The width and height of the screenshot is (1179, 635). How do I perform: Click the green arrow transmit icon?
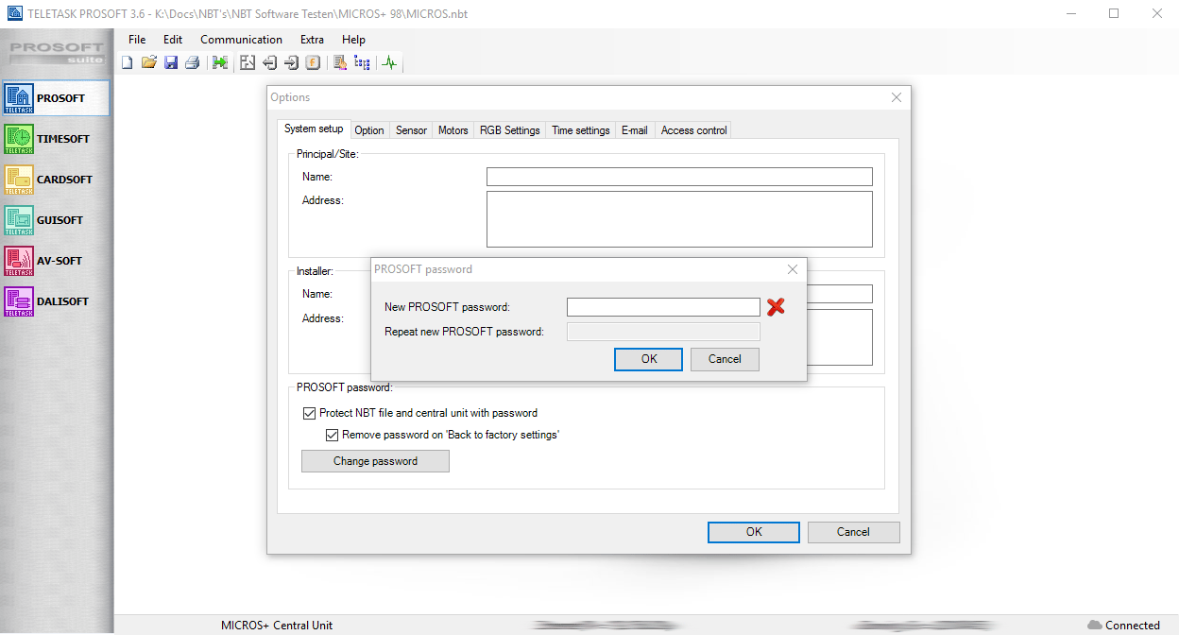click(220, 63)
